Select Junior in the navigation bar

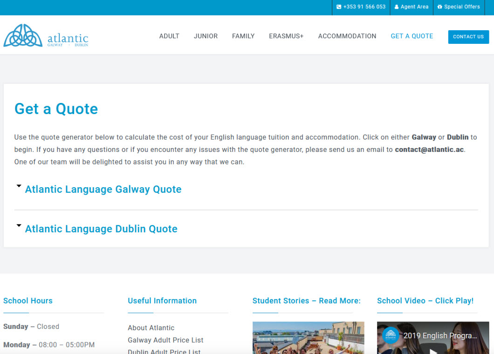(x=206, y=36)
